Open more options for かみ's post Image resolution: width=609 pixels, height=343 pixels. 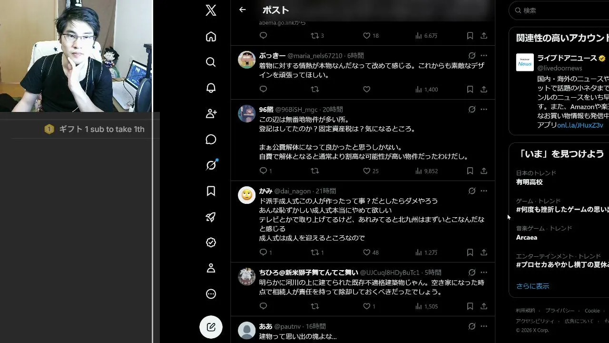click(x=483, y=191)
